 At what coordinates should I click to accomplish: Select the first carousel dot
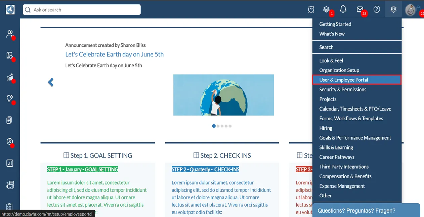(214, 126)
